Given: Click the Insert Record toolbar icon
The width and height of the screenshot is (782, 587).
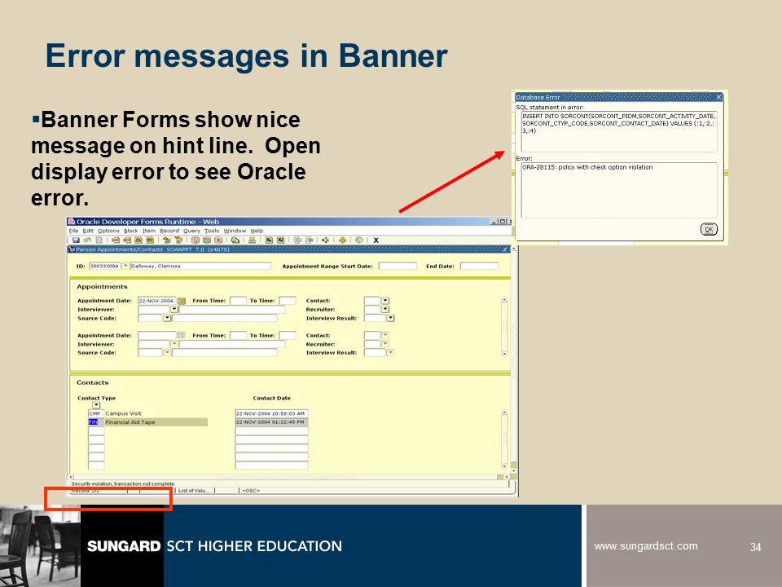Looking at the screenshot, I should tap(115, 240).
